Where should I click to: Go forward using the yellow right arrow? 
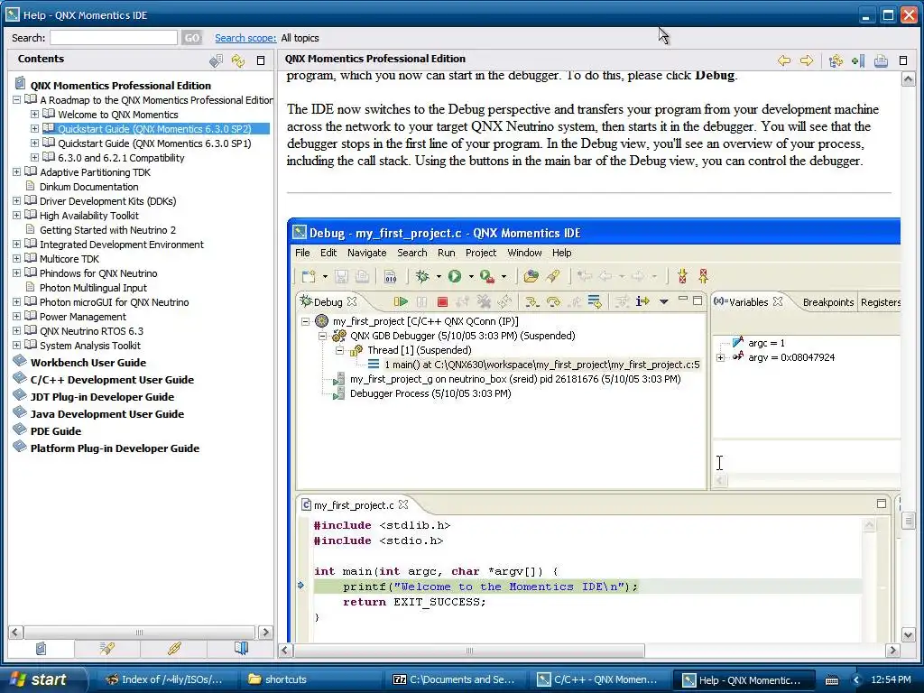tap(806, 60)
